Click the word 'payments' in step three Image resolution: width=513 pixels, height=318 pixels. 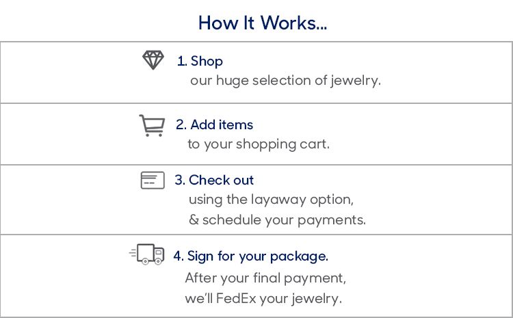click(x=337, y=220)
